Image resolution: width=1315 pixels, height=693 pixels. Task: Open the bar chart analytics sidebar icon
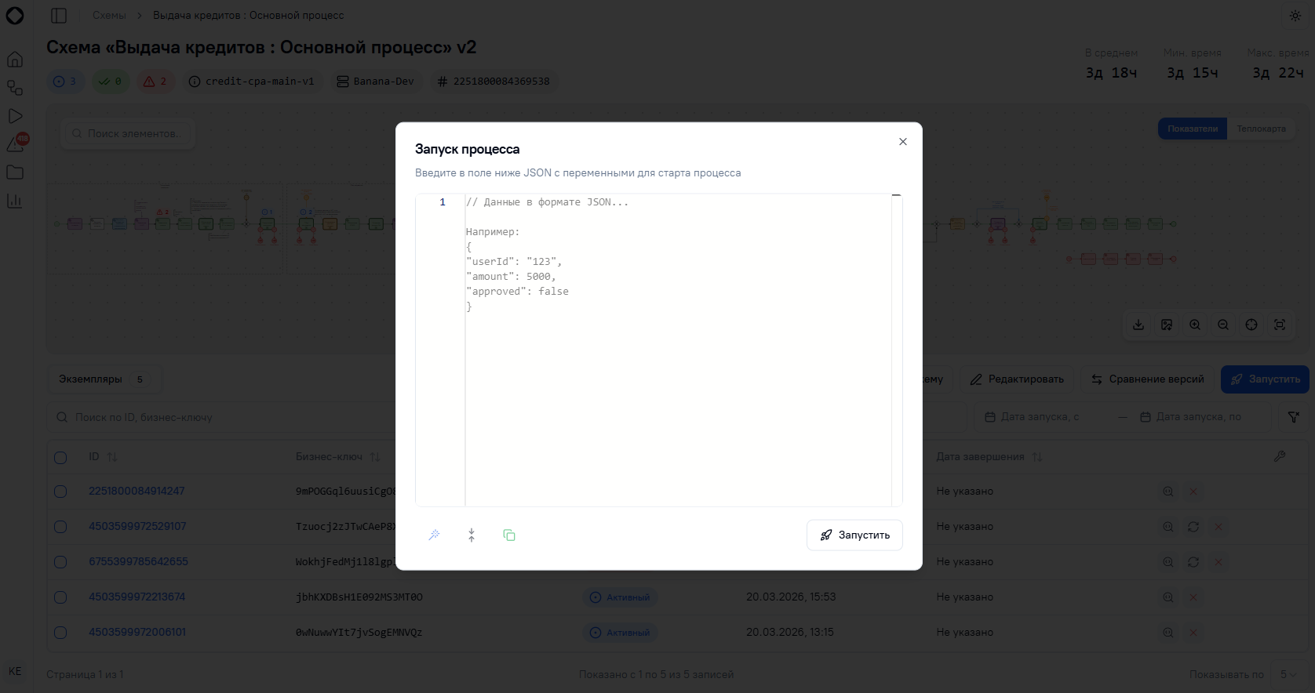15,201
